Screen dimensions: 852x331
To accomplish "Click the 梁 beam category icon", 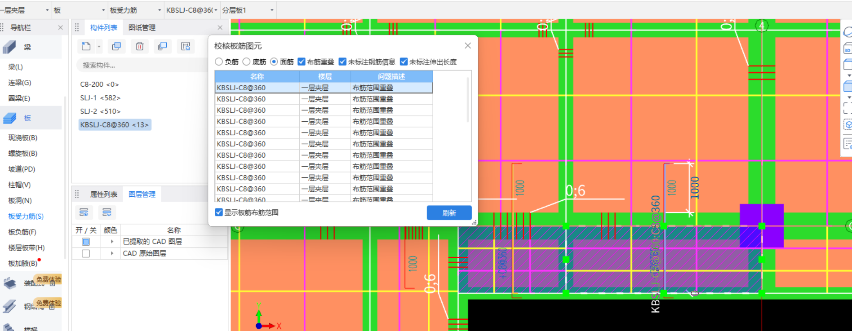I will [9, 47].
